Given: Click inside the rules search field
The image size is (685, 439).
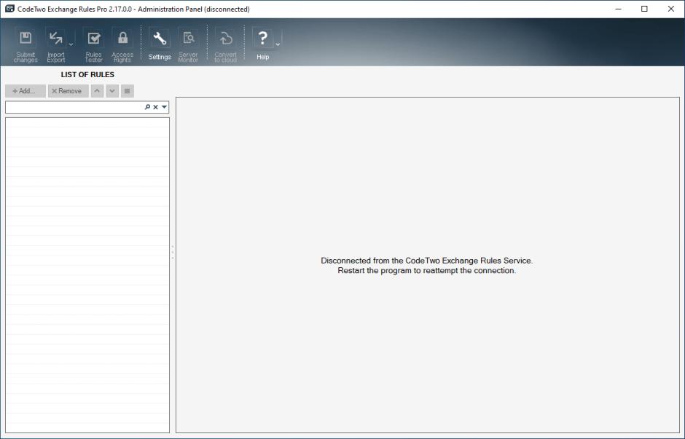Looking at the screenshot, I should coord(73,107).
